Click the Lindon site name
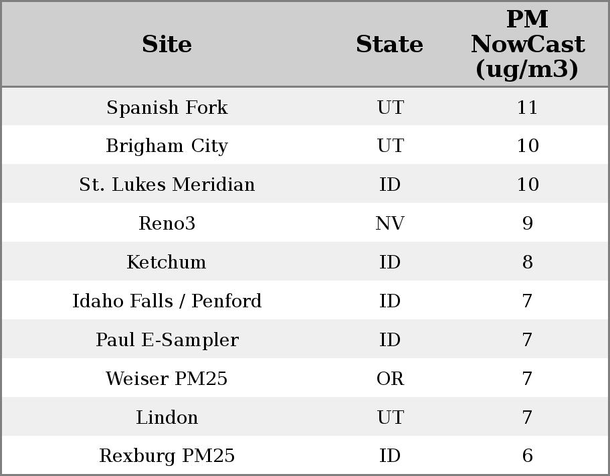Screen dimensions: 610x476 click(167, 418)
